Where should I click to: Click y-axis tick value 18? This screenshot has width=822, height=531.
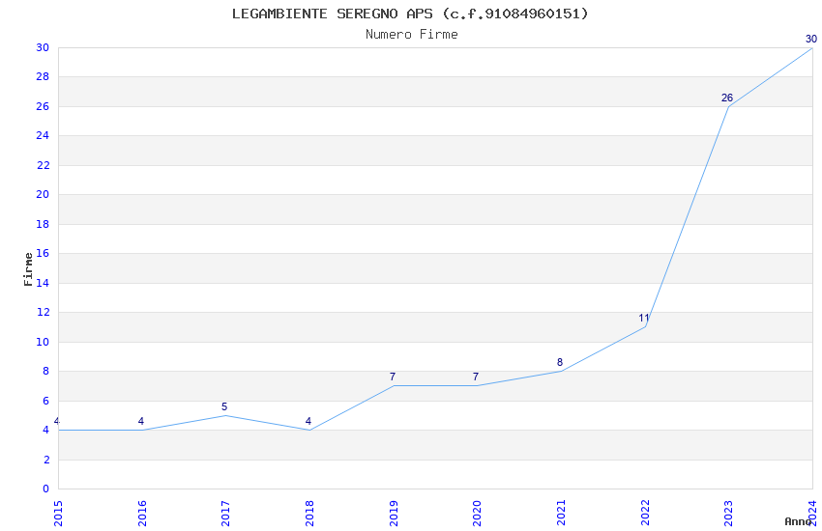click(x=43, y=224)
